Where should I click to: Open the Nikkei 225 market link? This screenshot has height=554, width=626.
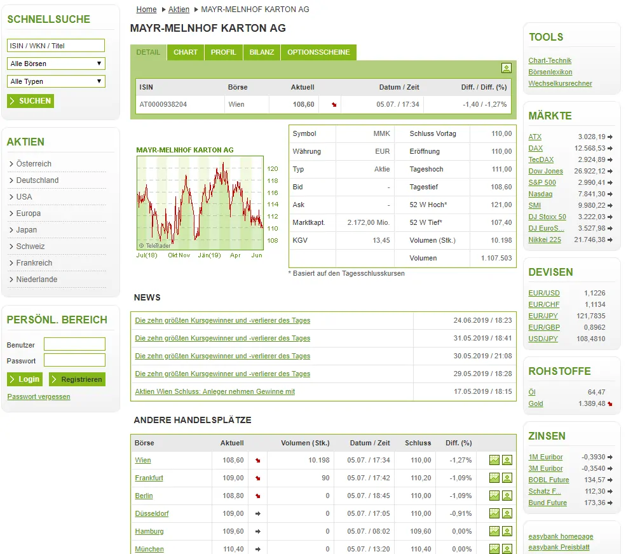coord(545,240)
